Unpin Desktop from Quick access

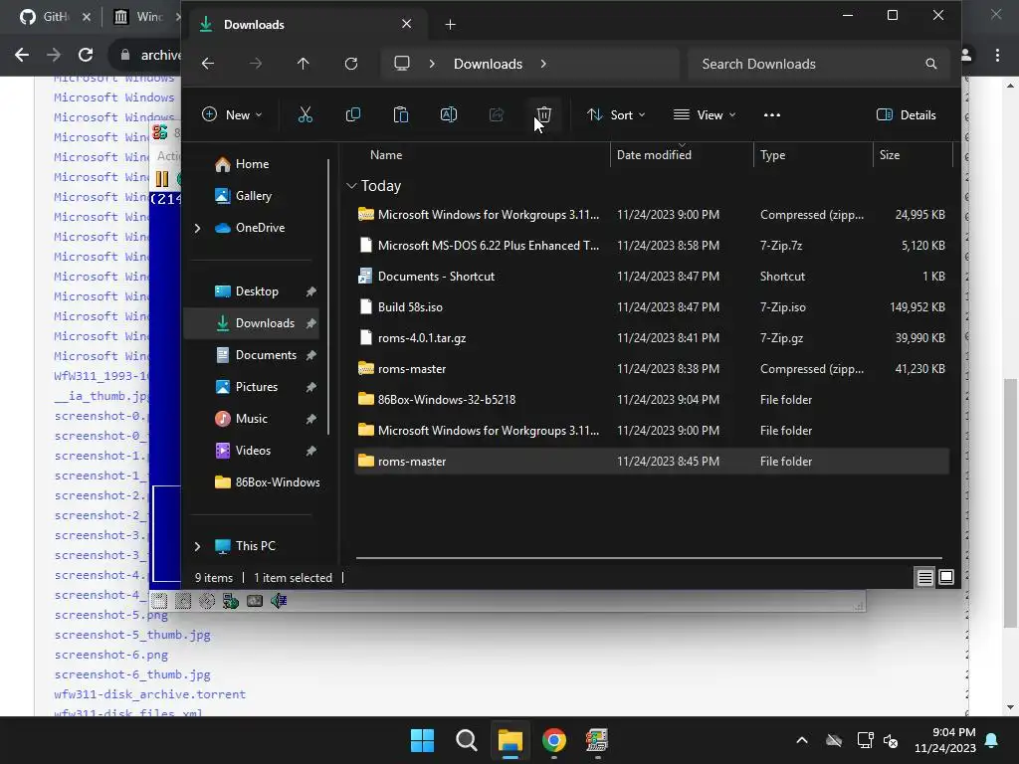[311, 291]
